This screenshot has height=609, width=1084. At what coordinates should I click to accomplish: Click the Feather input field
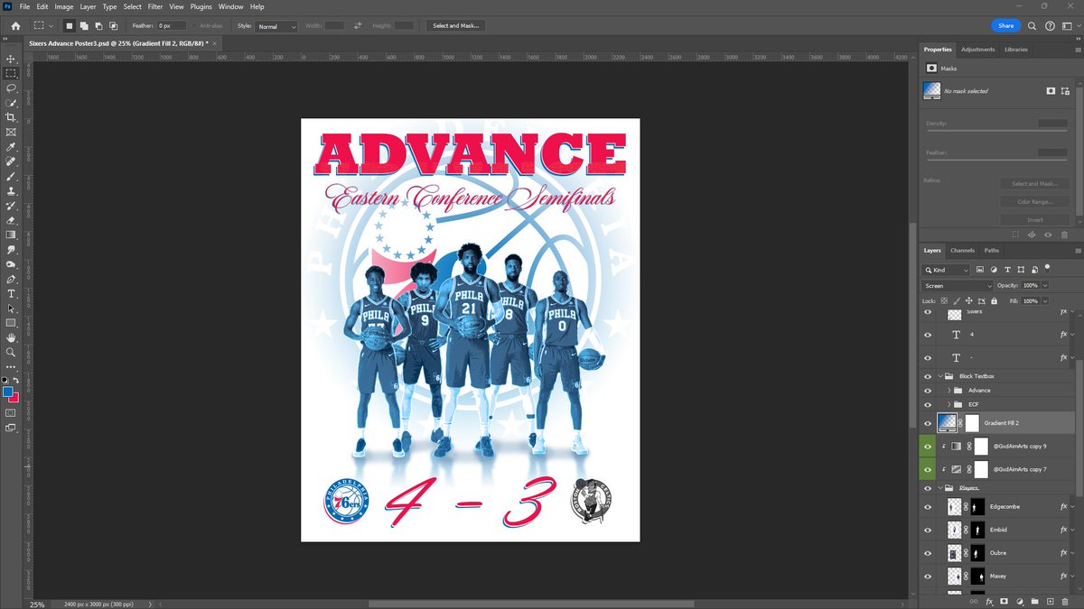coord(172,26)
